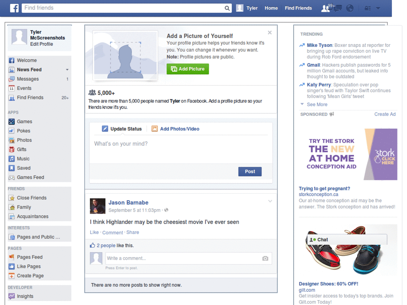Click the What's on your mind field
The width and height of the screenshot is (407, 305).
point(181,150)
